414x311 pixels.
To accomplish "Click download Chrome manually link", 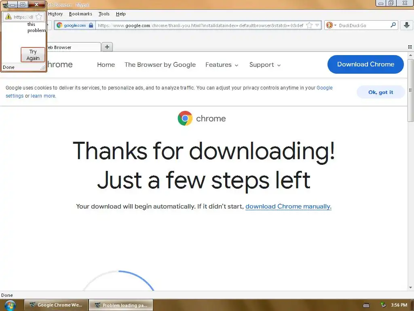I will [288, 206].
